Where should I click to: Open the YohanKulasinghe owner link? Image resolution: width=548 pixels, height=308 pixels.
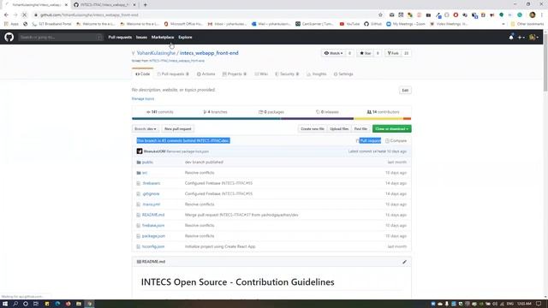pyautogui.click(x=156, y=53)
